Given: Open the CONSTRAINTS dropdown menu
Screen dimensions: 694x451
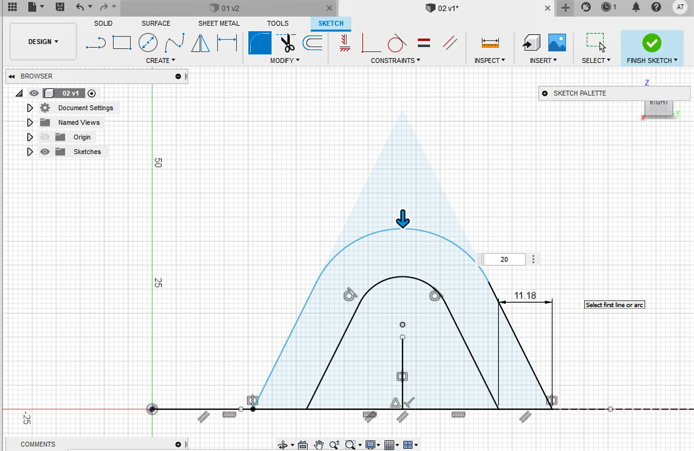Looking at the screenshot, I should 395,60.
